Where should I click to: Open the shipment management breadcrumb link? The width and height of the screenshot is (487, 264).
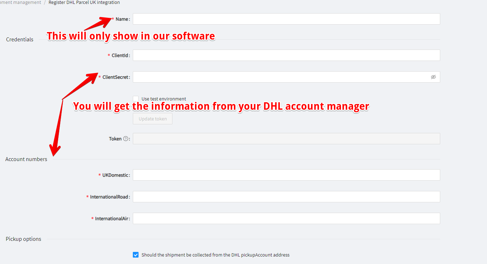(20, 2)
